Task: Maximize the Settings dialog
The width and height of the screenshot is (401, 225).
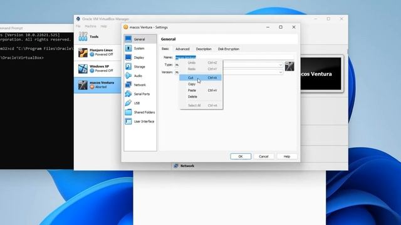Action: click(x=281, y=27)
